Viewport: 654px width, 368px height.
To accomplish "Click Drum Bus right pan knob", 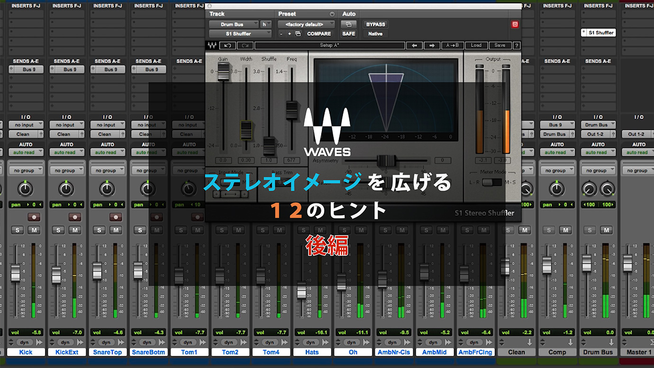I will tap(607, 189).
